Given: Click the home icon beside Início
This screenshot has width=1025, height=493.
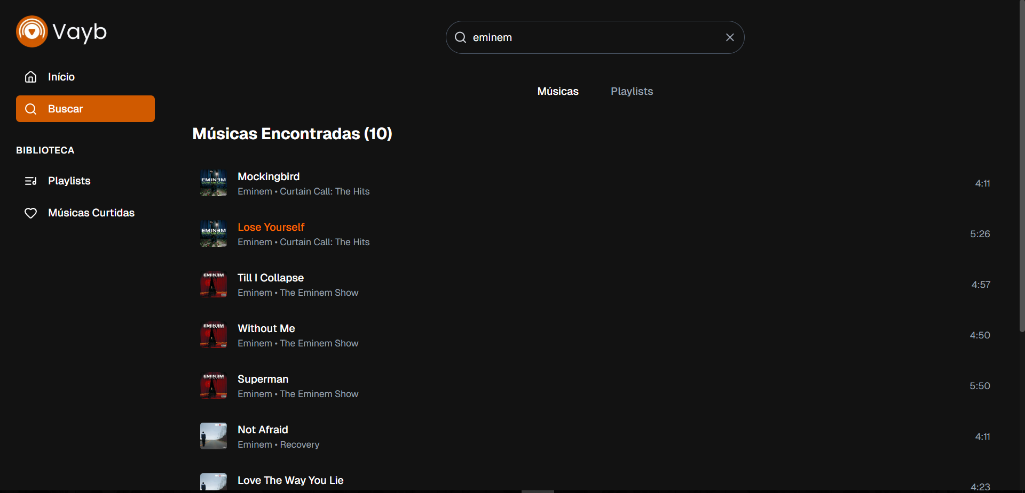Looking at the screenshot, I should tap(31, 77).
